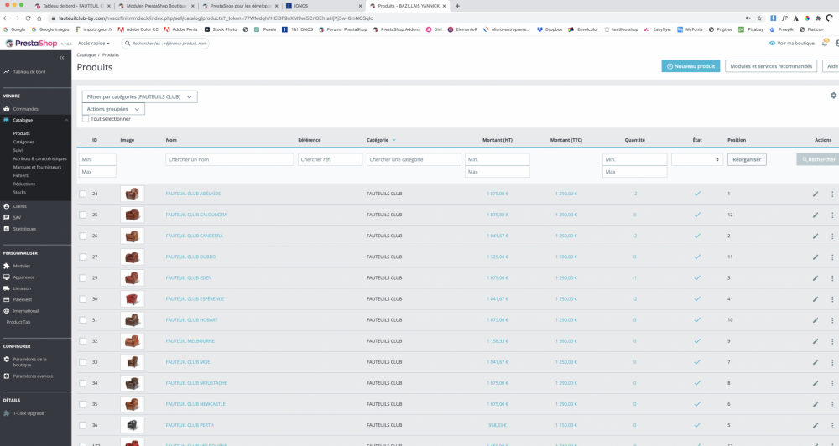The width and height of the screenshot is (839, 446).
Task: Click the eye icon next to Voir ma boutique
Action: [772, 43]
